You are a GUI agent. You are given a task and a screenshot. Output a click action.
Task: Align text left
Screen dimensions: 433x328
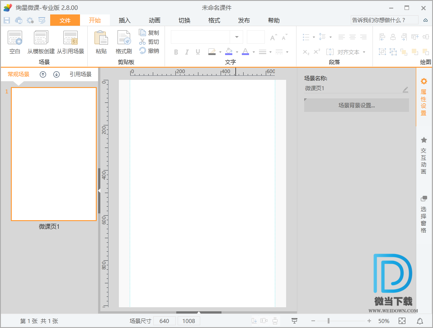coord(342,37)
